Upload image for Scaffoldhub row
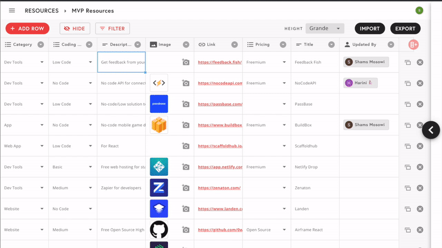442x248 pixels. [186, 146]
